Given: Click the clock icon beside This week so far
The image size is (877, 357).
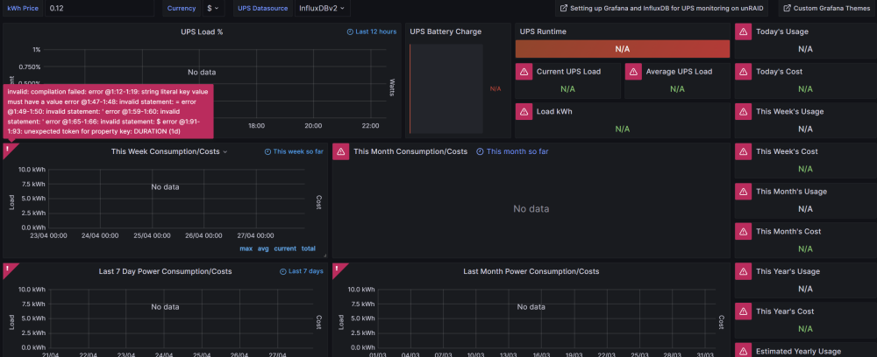Looking at the screenshot, I should pyautogui.click(x=267, y=151).
